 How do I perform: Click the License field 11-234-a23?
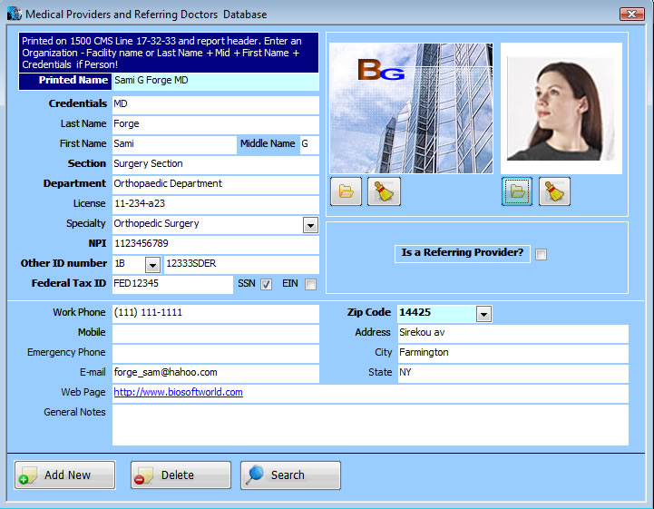216,205
